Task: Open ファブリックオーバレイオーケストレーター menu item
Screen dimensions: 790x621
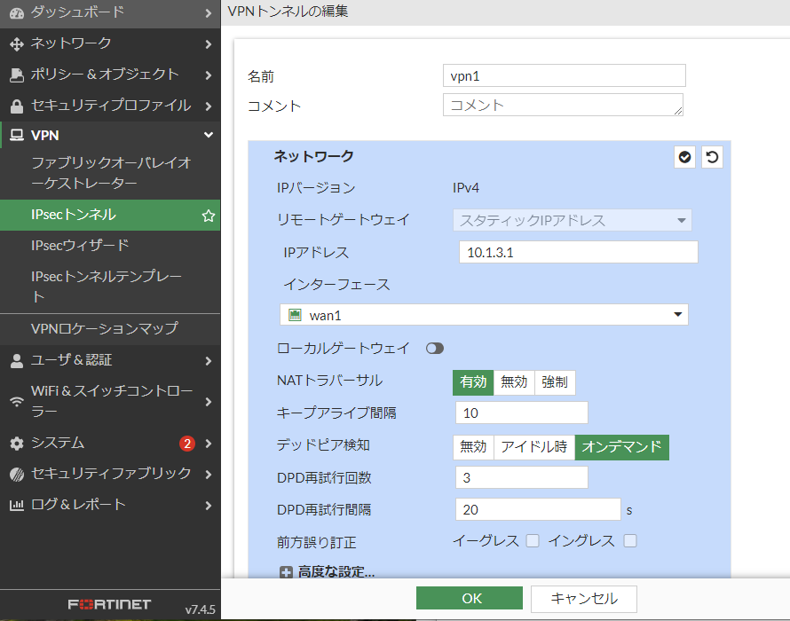Action: tap(110, 173)
